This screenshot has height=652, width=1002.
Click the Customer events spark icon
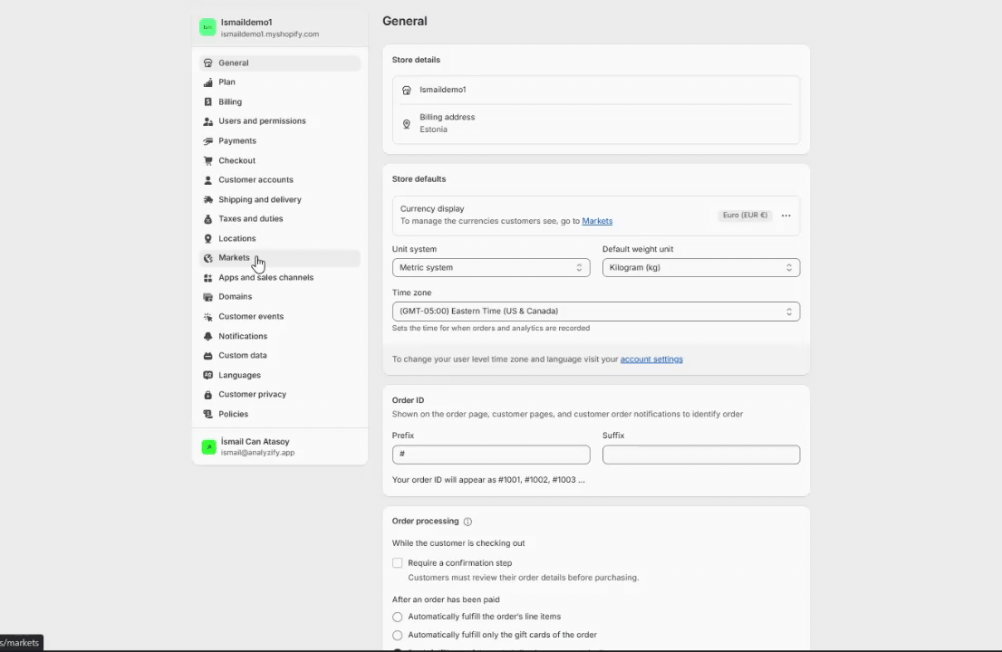207,317
